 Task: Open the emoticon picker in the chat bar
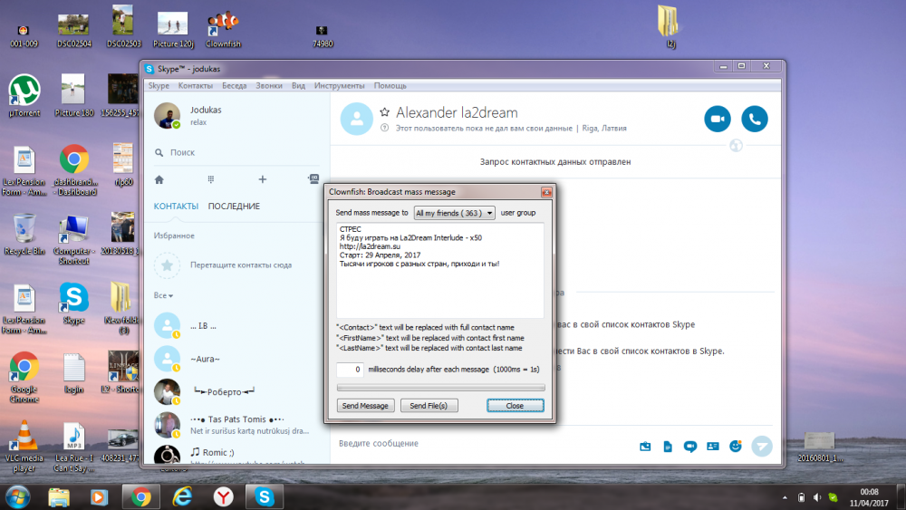tap(736, 446)
